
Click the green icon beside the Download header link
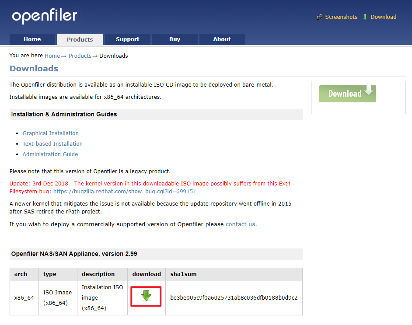[364, 17]
